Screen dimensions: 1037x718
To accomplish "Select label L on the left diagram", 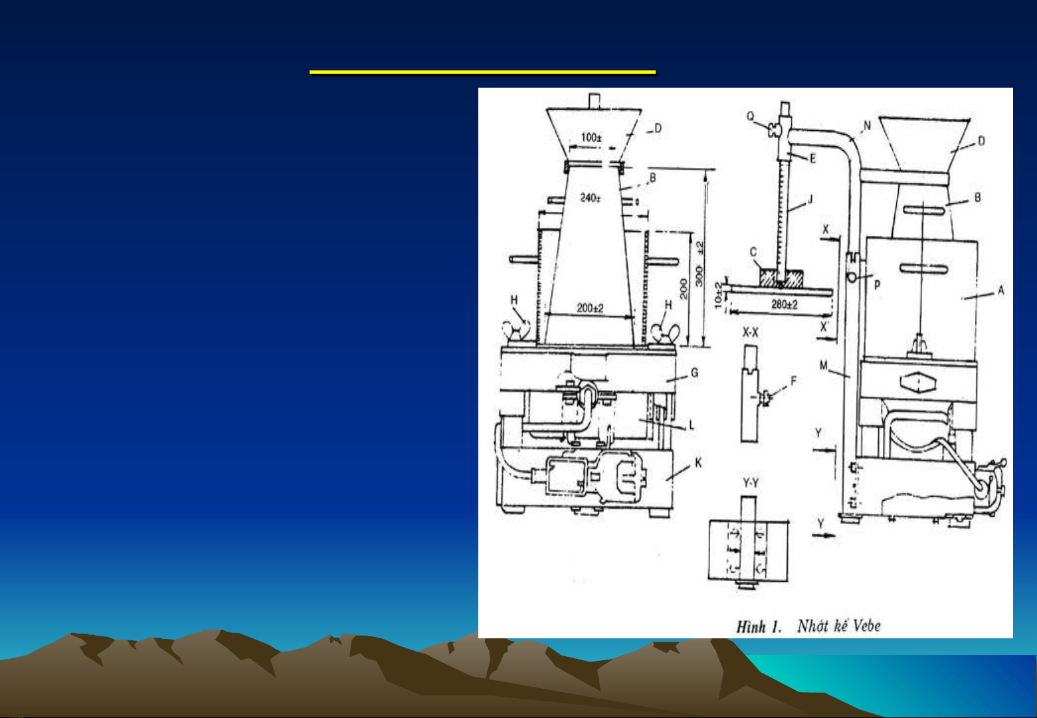I will (x=692, y=424).
